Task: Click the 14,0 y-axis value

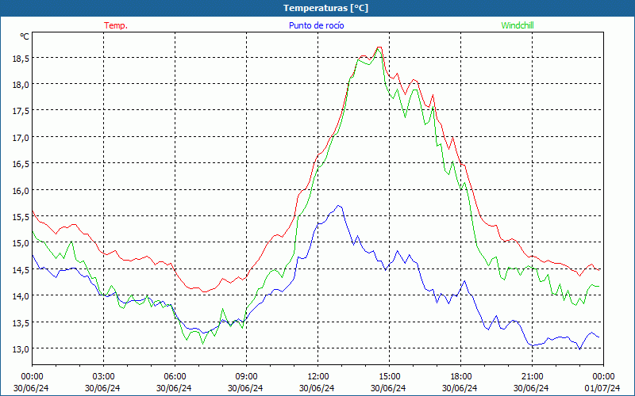Action: click(x=21, y=296)
